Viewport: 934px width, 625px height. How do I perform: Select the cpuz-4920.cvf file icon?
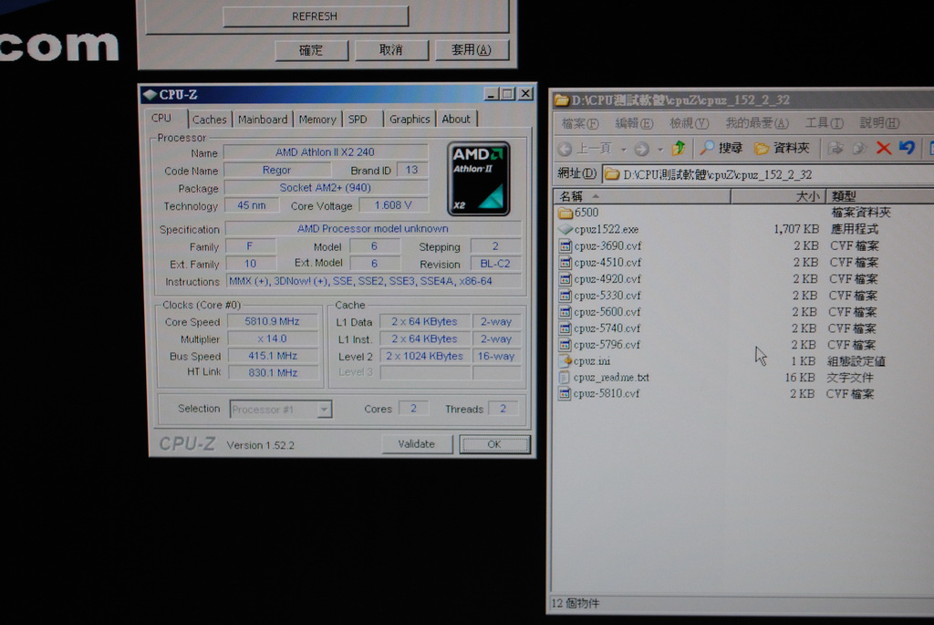[566, 279]
